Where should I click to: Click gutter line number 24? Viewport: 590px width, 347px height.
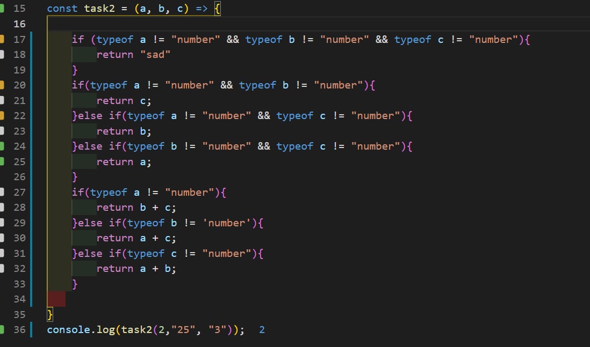19,146
